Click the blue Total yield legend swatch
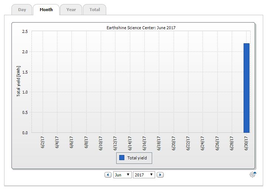The image size is (268, 189). (x=122, y=158)
